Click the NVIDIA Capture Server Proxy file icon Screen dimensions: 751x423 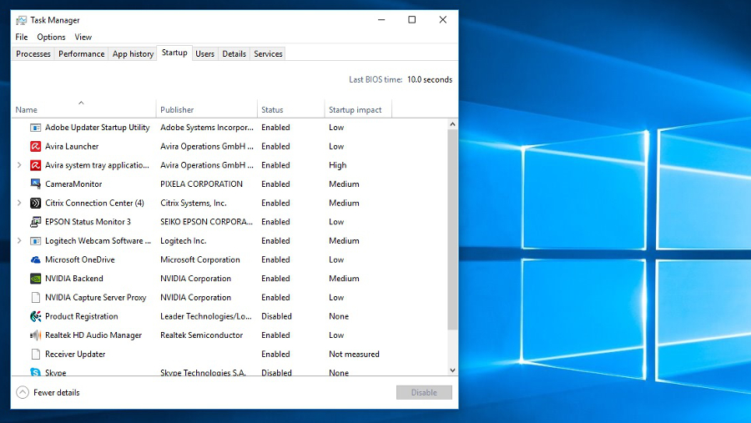click(35, 298)
